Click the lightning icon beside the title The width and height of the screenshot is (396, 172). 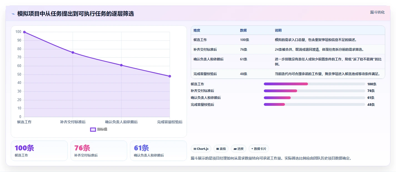point(13,14)
